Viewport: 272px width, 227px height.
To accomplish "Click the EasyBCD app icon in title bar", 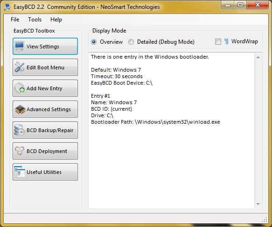I will (7, 7).
